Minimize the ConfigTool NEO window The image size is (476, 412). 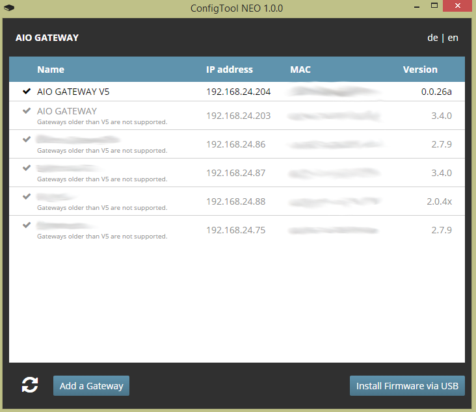[x=417, y=6]
